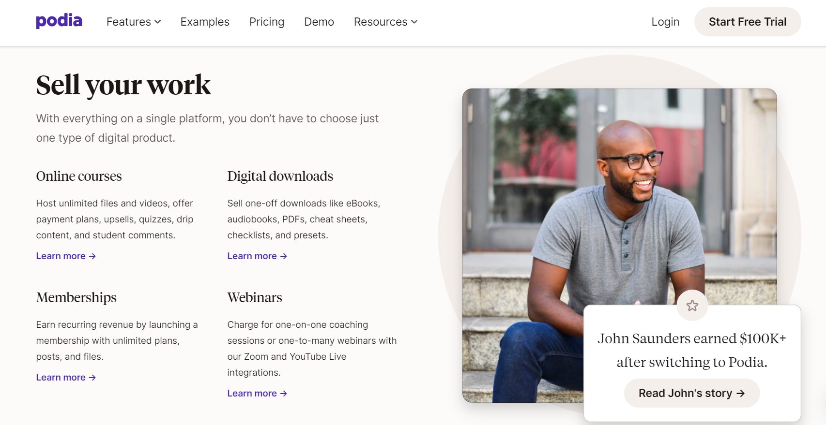Click the Digital downloads heading
This screenshot has height=425, width=826.
[280, 176]
